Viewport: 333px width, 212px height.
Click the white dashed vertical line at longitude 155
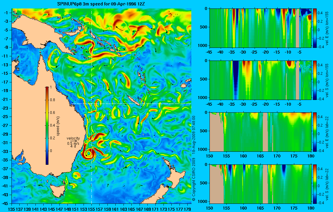pos(91,106)
